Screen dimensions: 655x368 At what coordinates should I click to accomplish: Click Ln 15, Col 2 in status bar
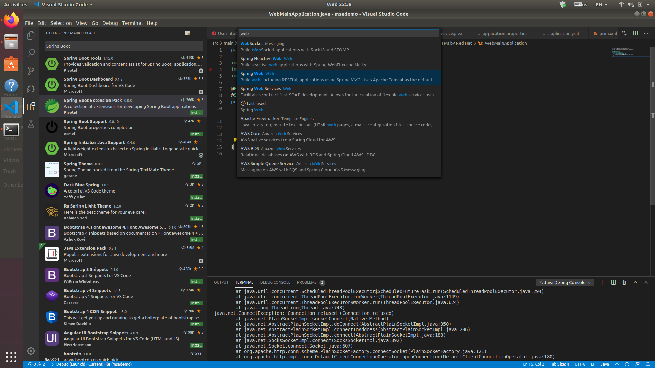coord(534,364)
